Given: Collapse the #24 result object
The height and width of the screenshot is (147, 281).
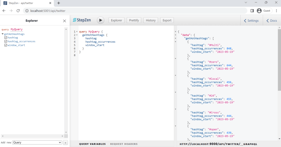Looking at the screenshot, I should (x=175, y=92).
